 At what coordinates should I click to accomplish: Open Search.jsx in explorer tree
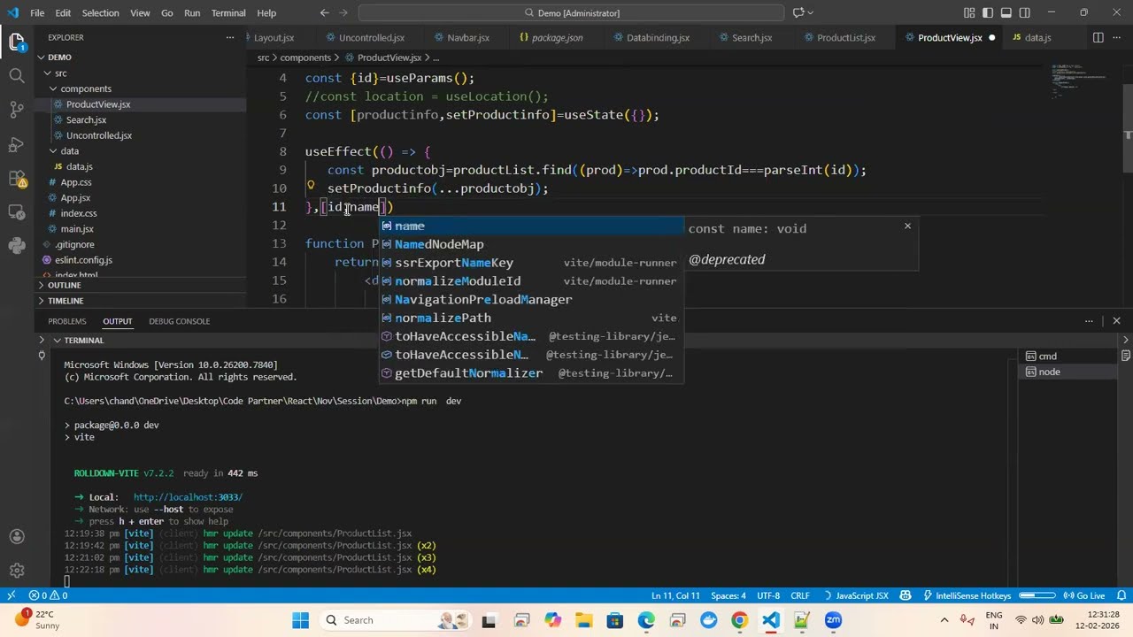(86, 119)
